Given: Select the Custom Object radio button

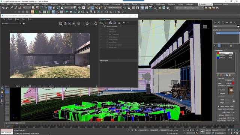Looking at the screenshot, I should [x=218, y=106].
